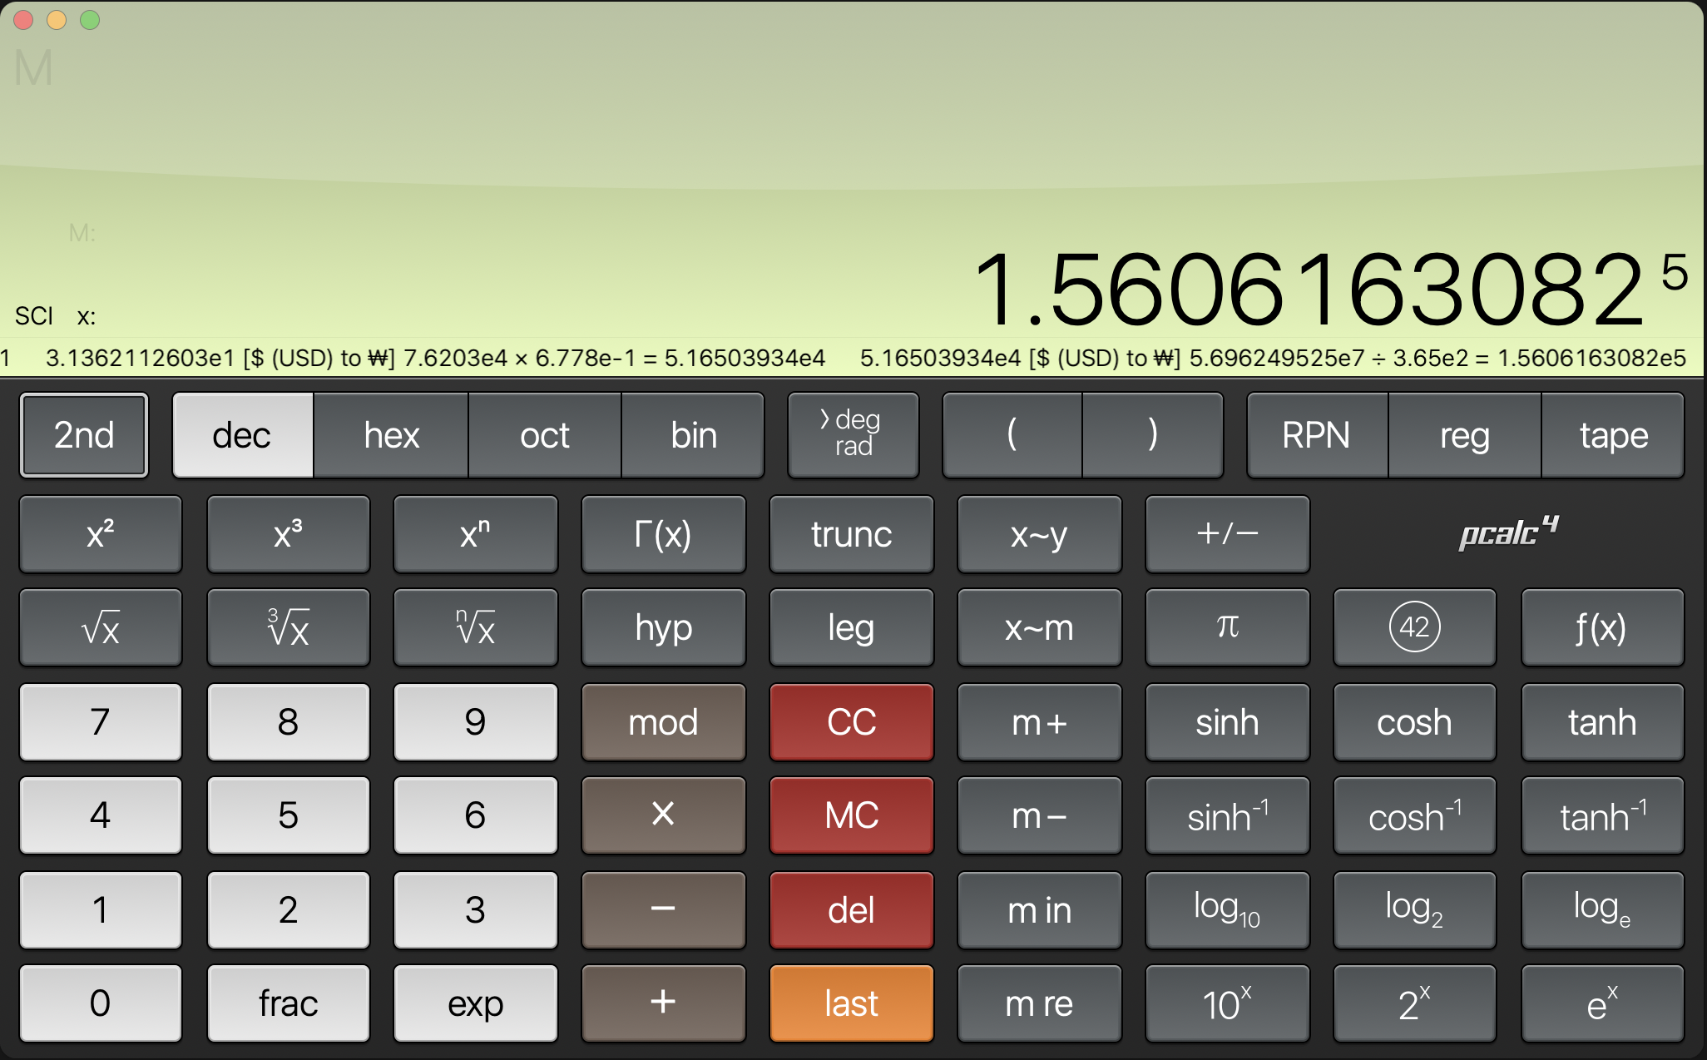Click the orange last button
Screen dimensions: 1707x1060
[x=851, y=1003]
